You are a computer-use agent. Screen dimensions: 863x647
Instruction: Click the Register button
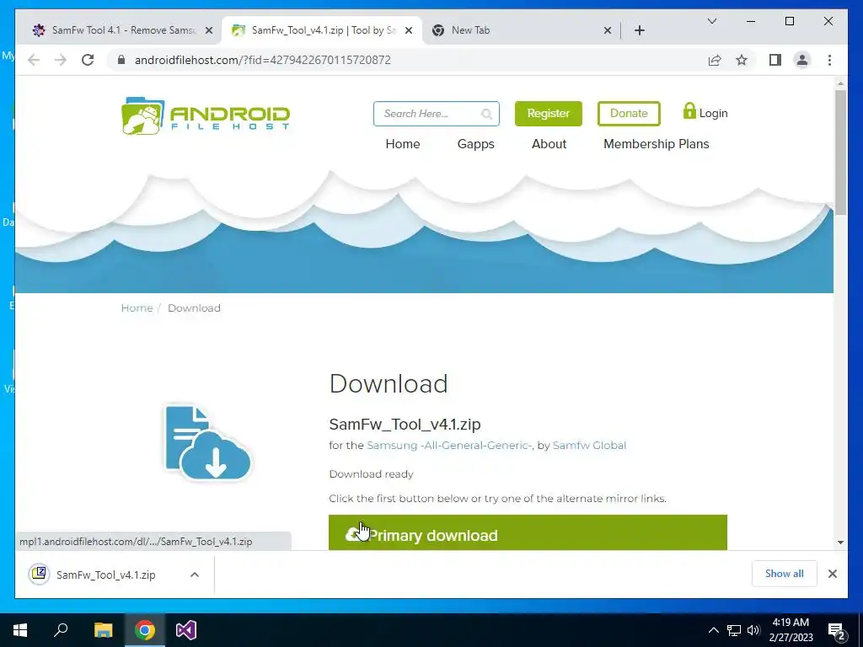548,114
